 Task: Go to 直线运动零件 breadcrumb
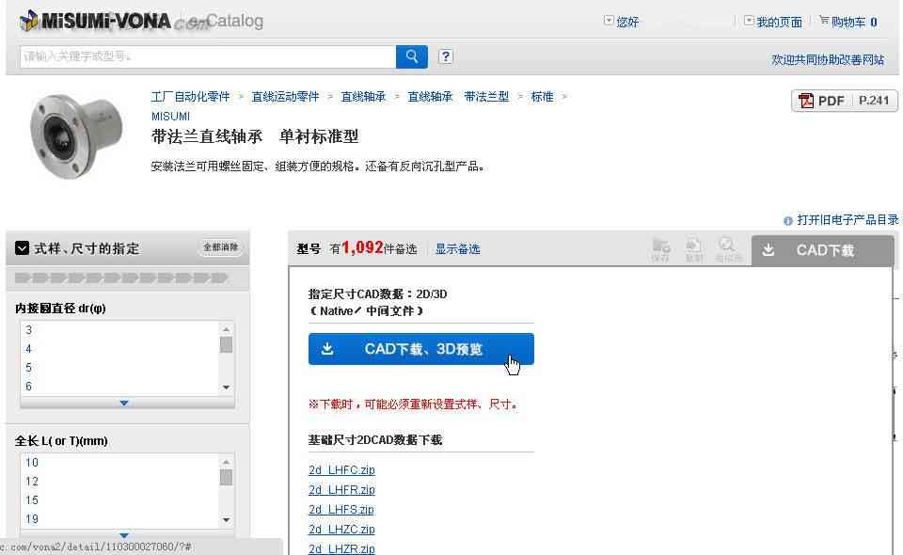(x=285, y=97)
